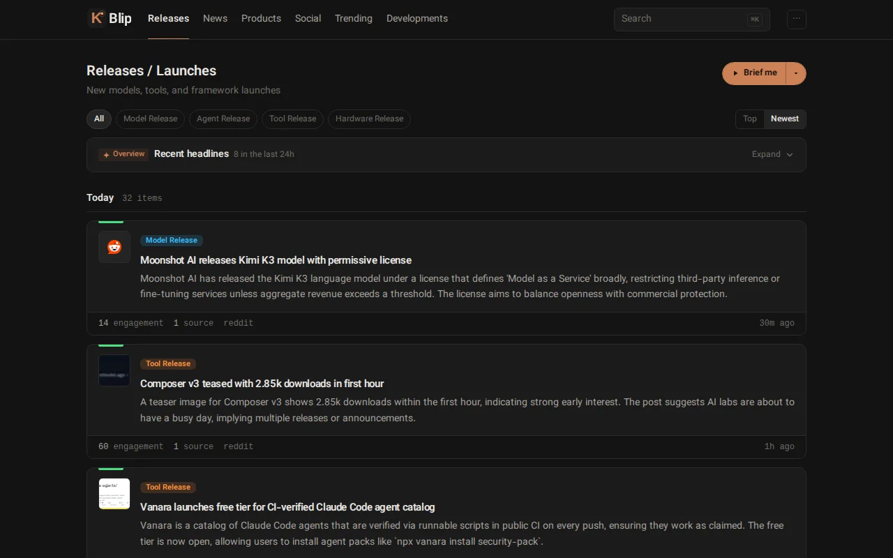Open the three-dots more menu
The image size is (893, 558).
(x=797, y=19)
